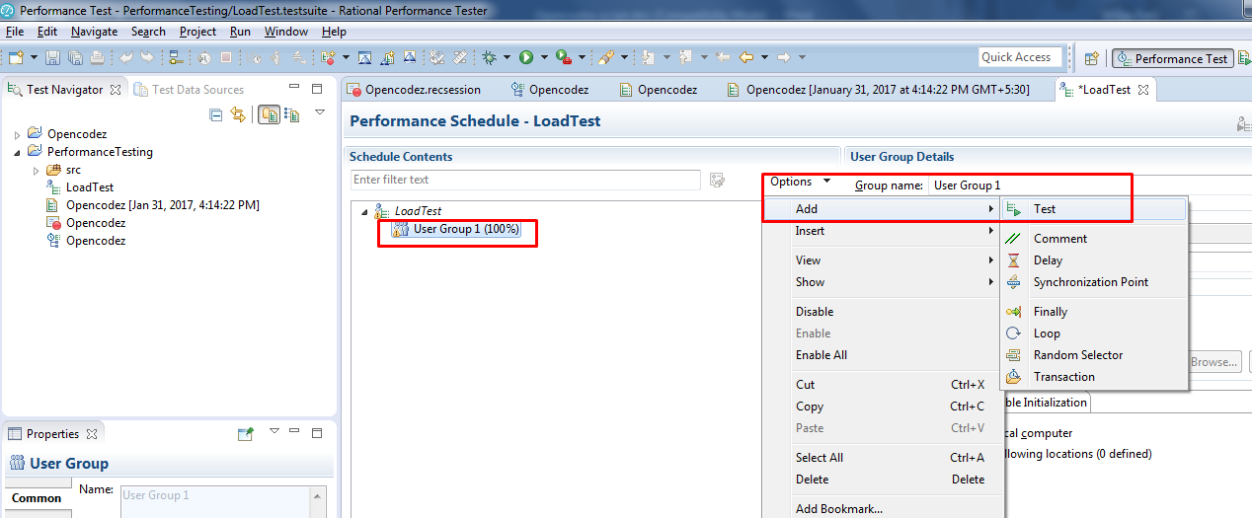Viewport: 1252px width, 518px height.
Task: Choose Loop from the Add submenu
Action: [1094, 333]
